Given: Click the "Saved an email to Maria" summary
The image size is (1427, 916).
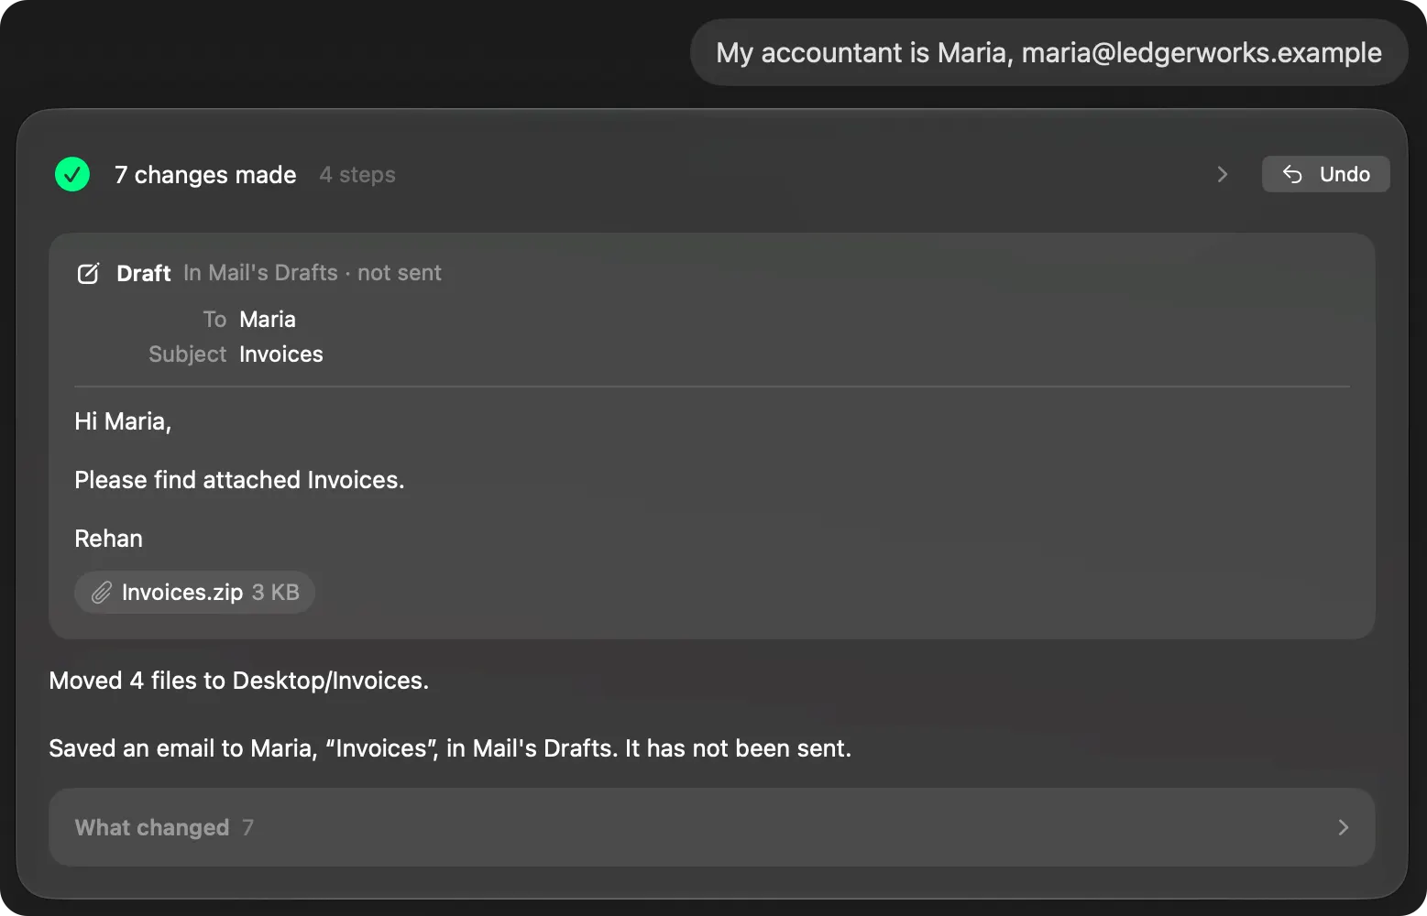Looking at the screenshot, I should click(x=450, y=748).
